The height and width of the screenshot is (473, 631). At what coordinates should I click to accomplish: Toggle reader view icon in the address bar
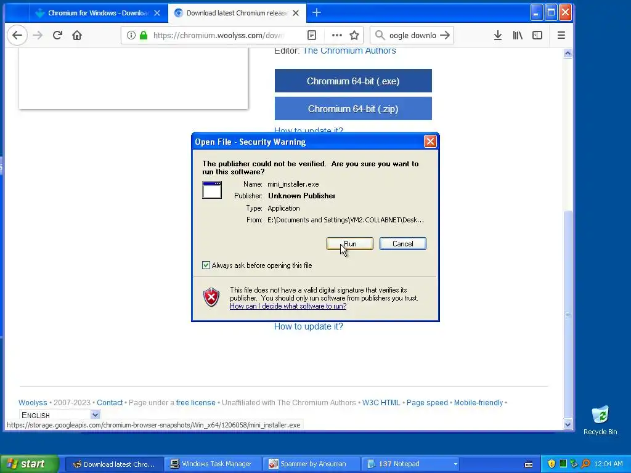[x=311, y=35]
